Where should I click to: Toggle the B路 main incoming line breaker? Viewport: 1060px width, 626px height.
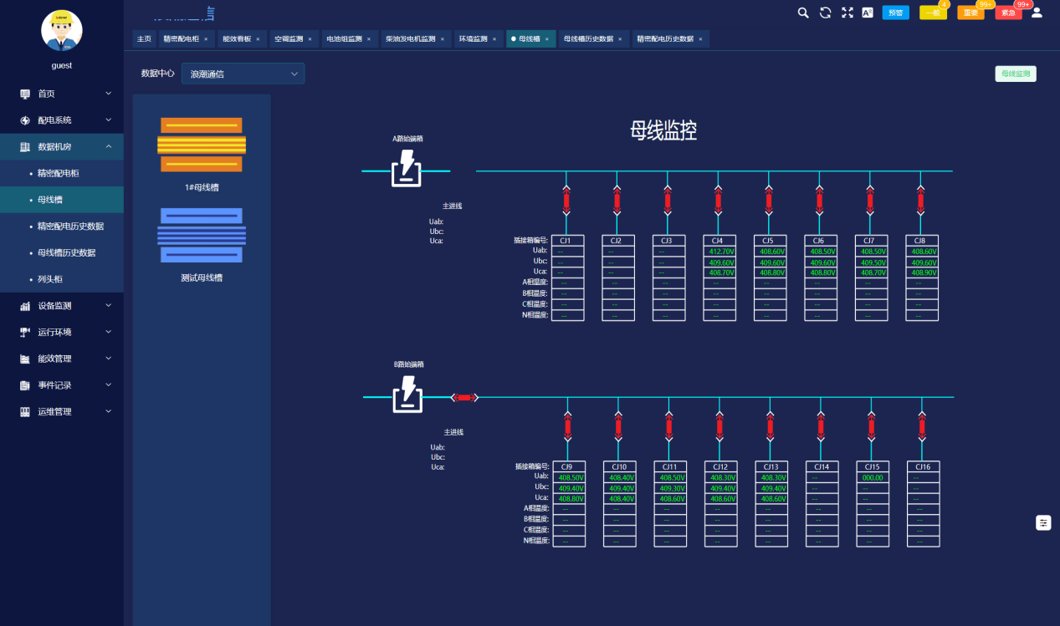pos(464,397)
